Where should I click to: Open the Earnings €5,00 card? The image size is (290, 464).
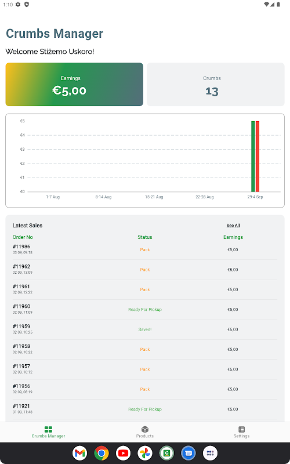[74, 84]
